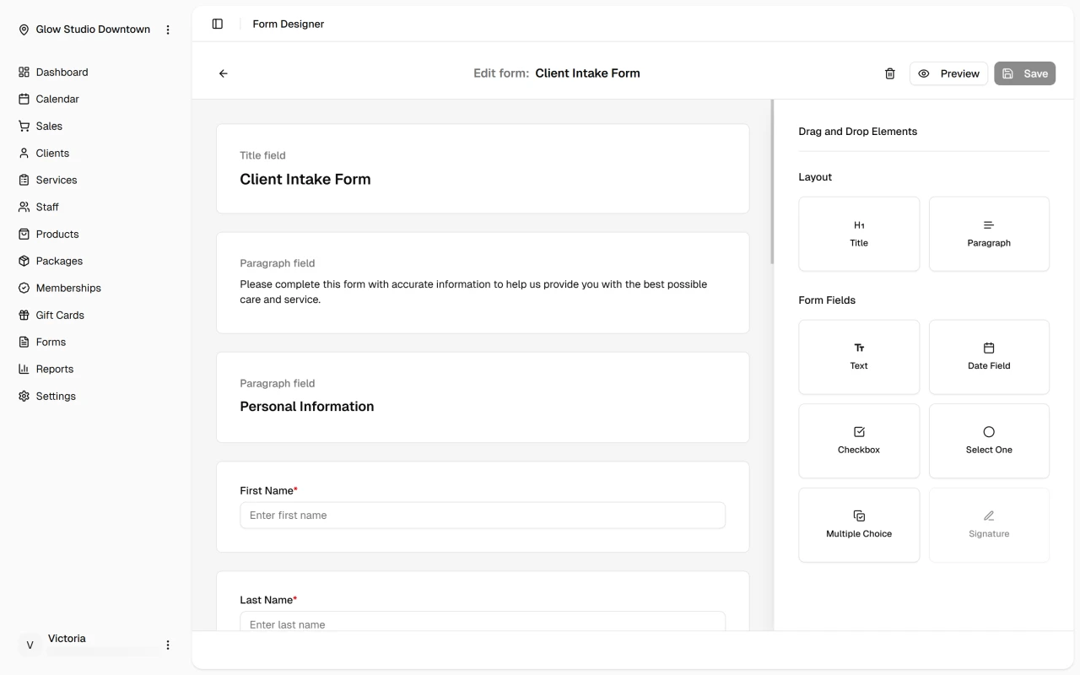Click the 'Form Designer' breadcrumb text
The image size is (1080, 675).
pyautogui.click(x=289, y=24)
